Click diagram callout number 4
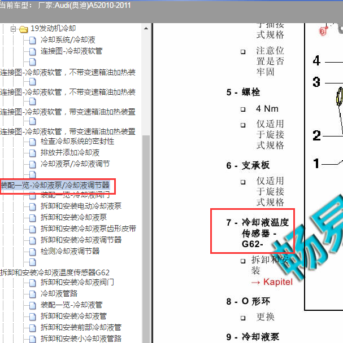Screen dimensions: 343x343 coord(316,60)
